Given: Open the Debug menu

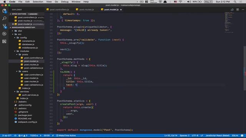Looking at the screenshot, I should [65, 2].
